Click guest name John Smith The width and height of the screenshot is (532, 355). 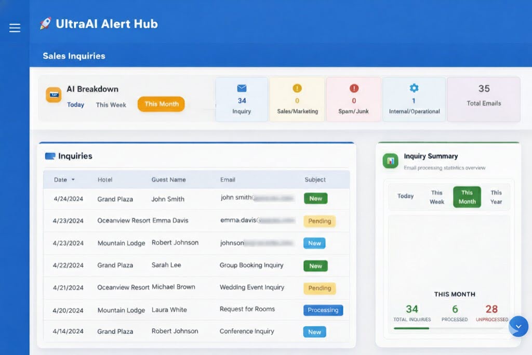coord(168,199)
